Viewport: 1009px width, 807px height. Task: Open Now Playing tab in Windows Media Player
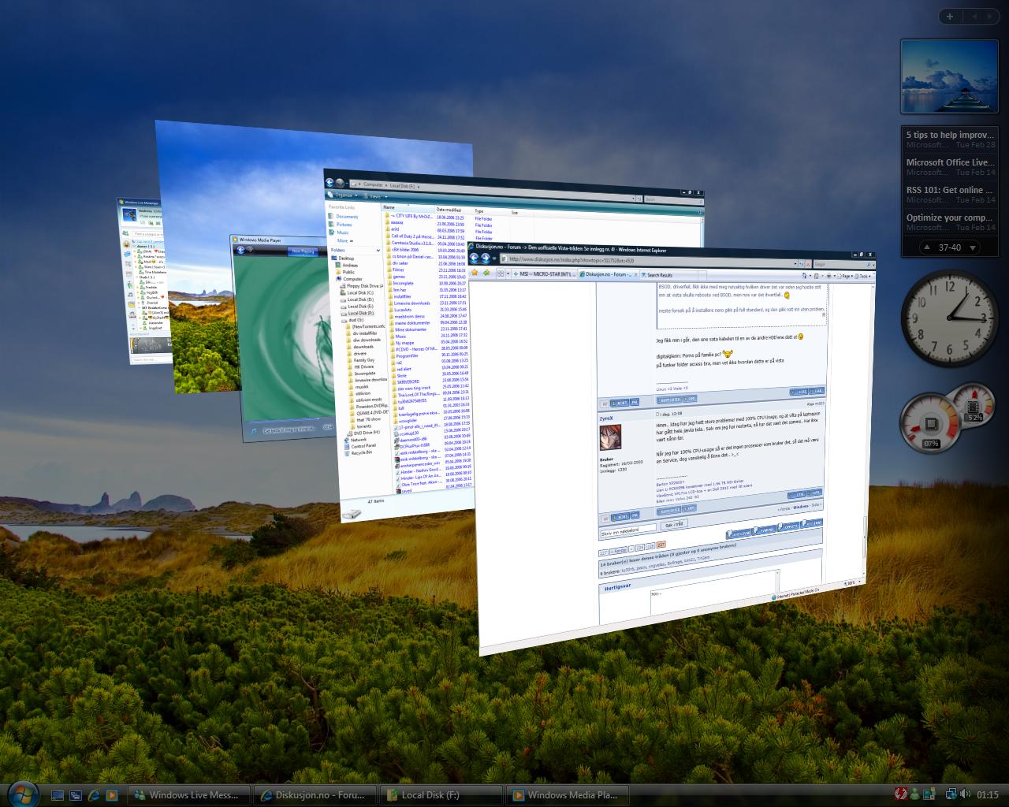[303, 251]
